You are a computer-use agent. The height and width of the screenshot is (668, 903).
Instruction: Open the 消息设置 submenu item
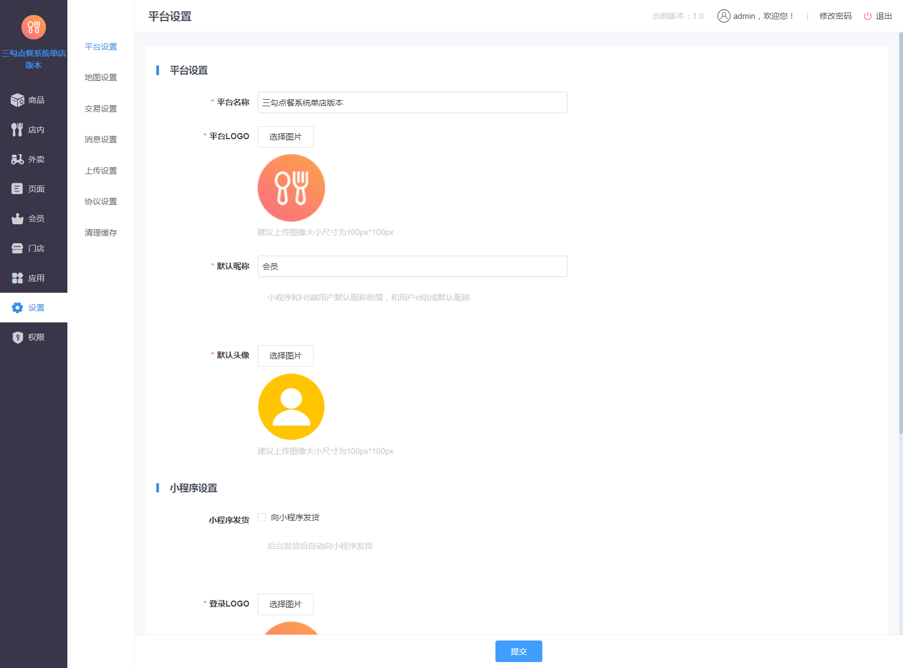click(101, 140)
